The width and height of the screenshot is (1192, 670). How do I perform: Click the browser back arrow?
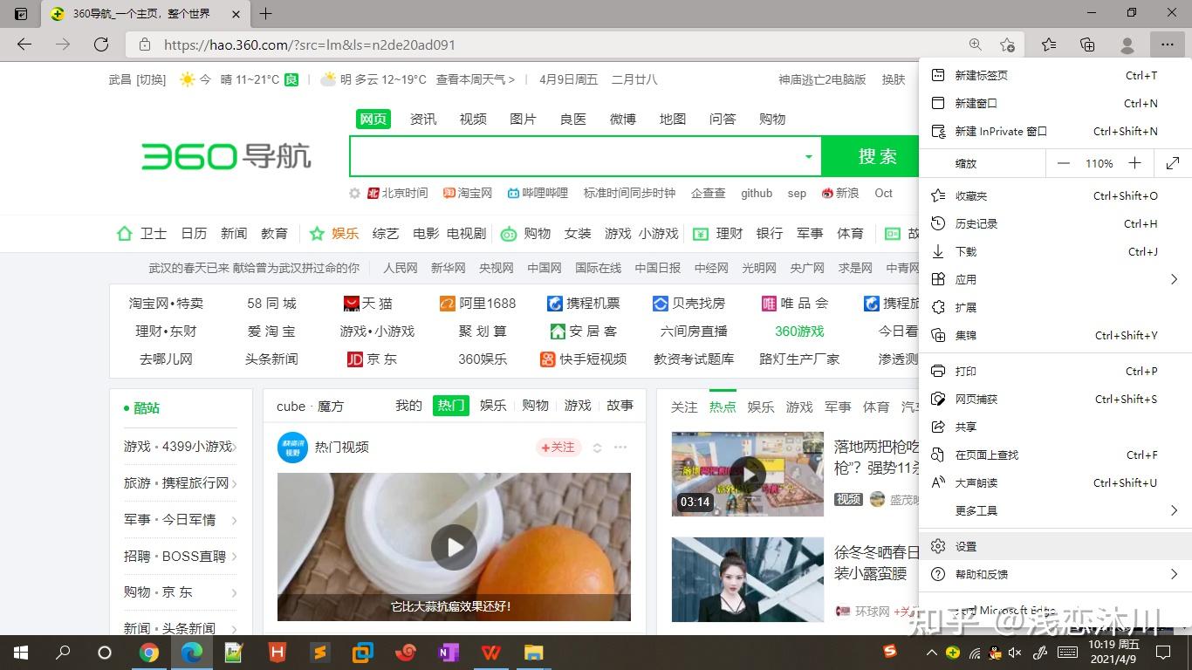click(x=24, y=44)
